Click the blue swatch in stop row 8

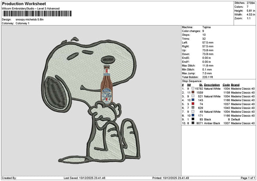click(x=193, y=115)
